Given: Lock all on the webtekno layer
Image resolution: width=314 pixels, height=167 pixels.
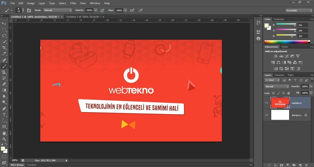Looking at the screenshot, I should pos(289,93).
